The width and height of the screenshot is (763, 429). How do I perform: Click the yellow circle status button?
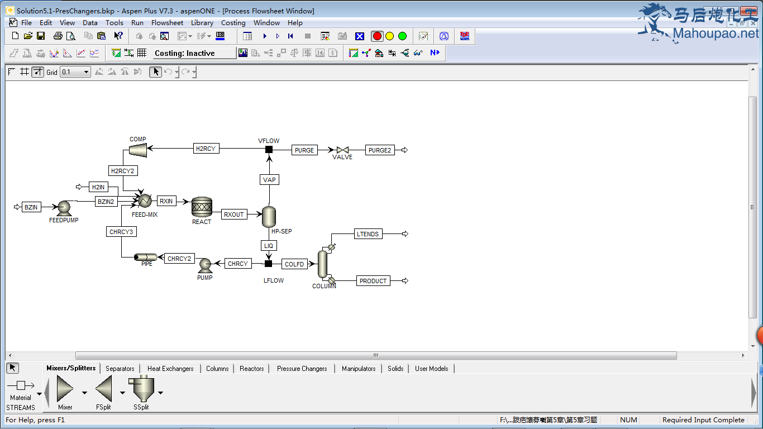pyautogui.click(x=389, y=36)
